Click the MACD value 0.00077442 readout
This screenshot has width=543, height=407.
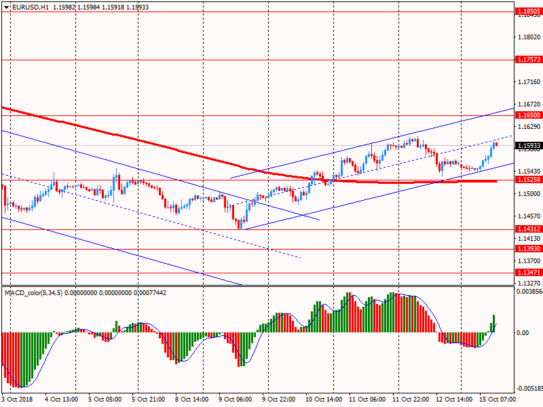149,293
